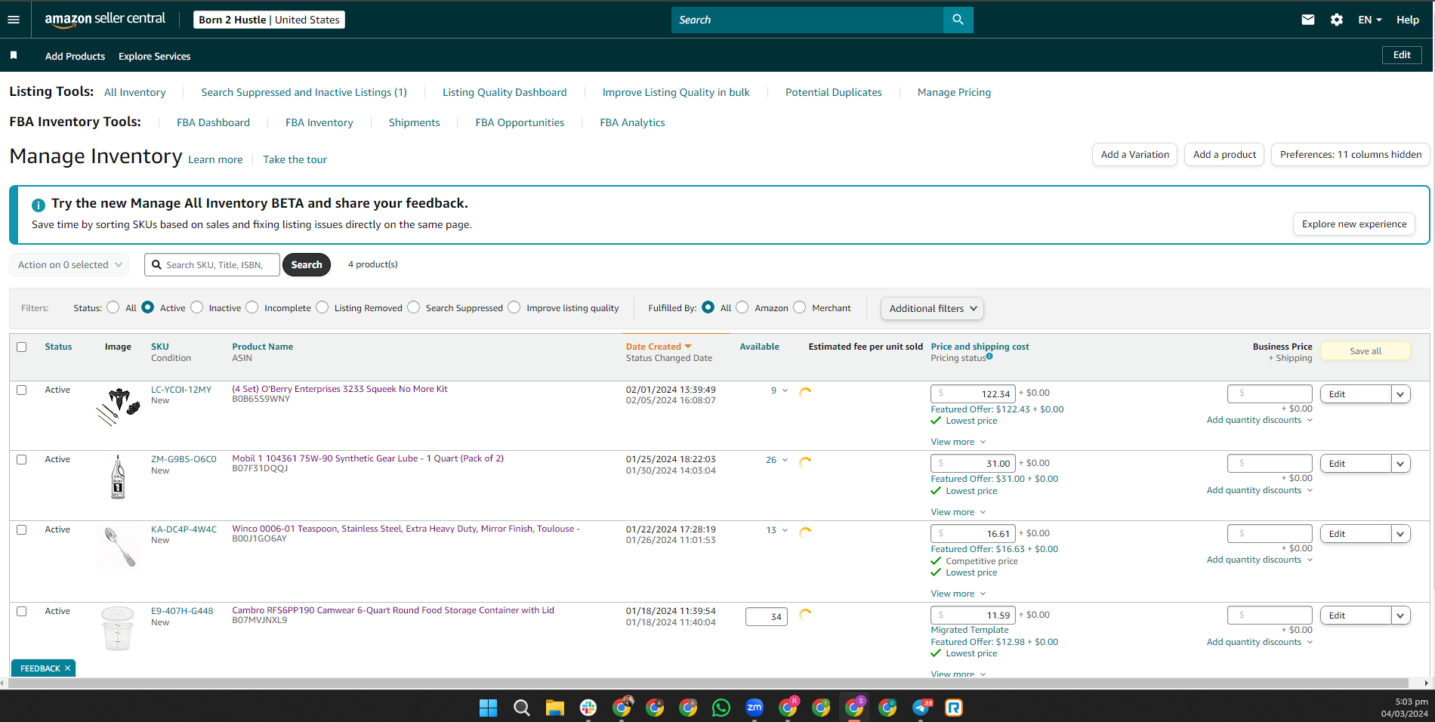Screen dimensions: 1435x722
Task: Click Explore new experience button
Action: pos(1354,224)
